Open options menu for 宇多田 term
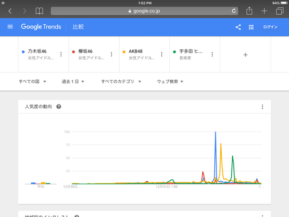This screenshot has height=217, width=289. click(212, 54)
